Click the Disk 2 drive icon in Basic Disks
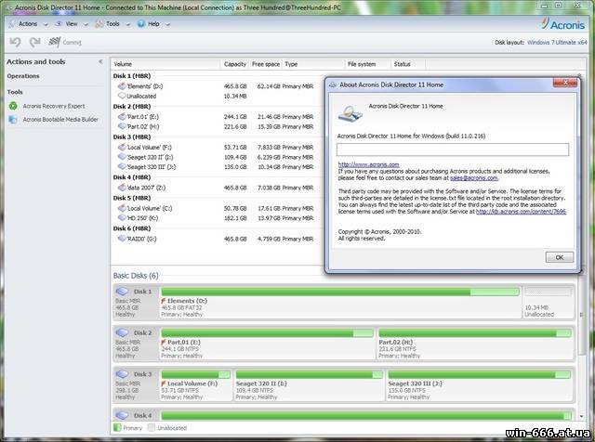Image resolution: width=595 pixels, height=442 pixels. tap(122, 332)
